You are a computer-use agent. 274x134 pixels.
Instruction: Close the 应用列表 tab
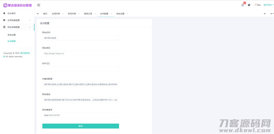[x=63, y=14]
